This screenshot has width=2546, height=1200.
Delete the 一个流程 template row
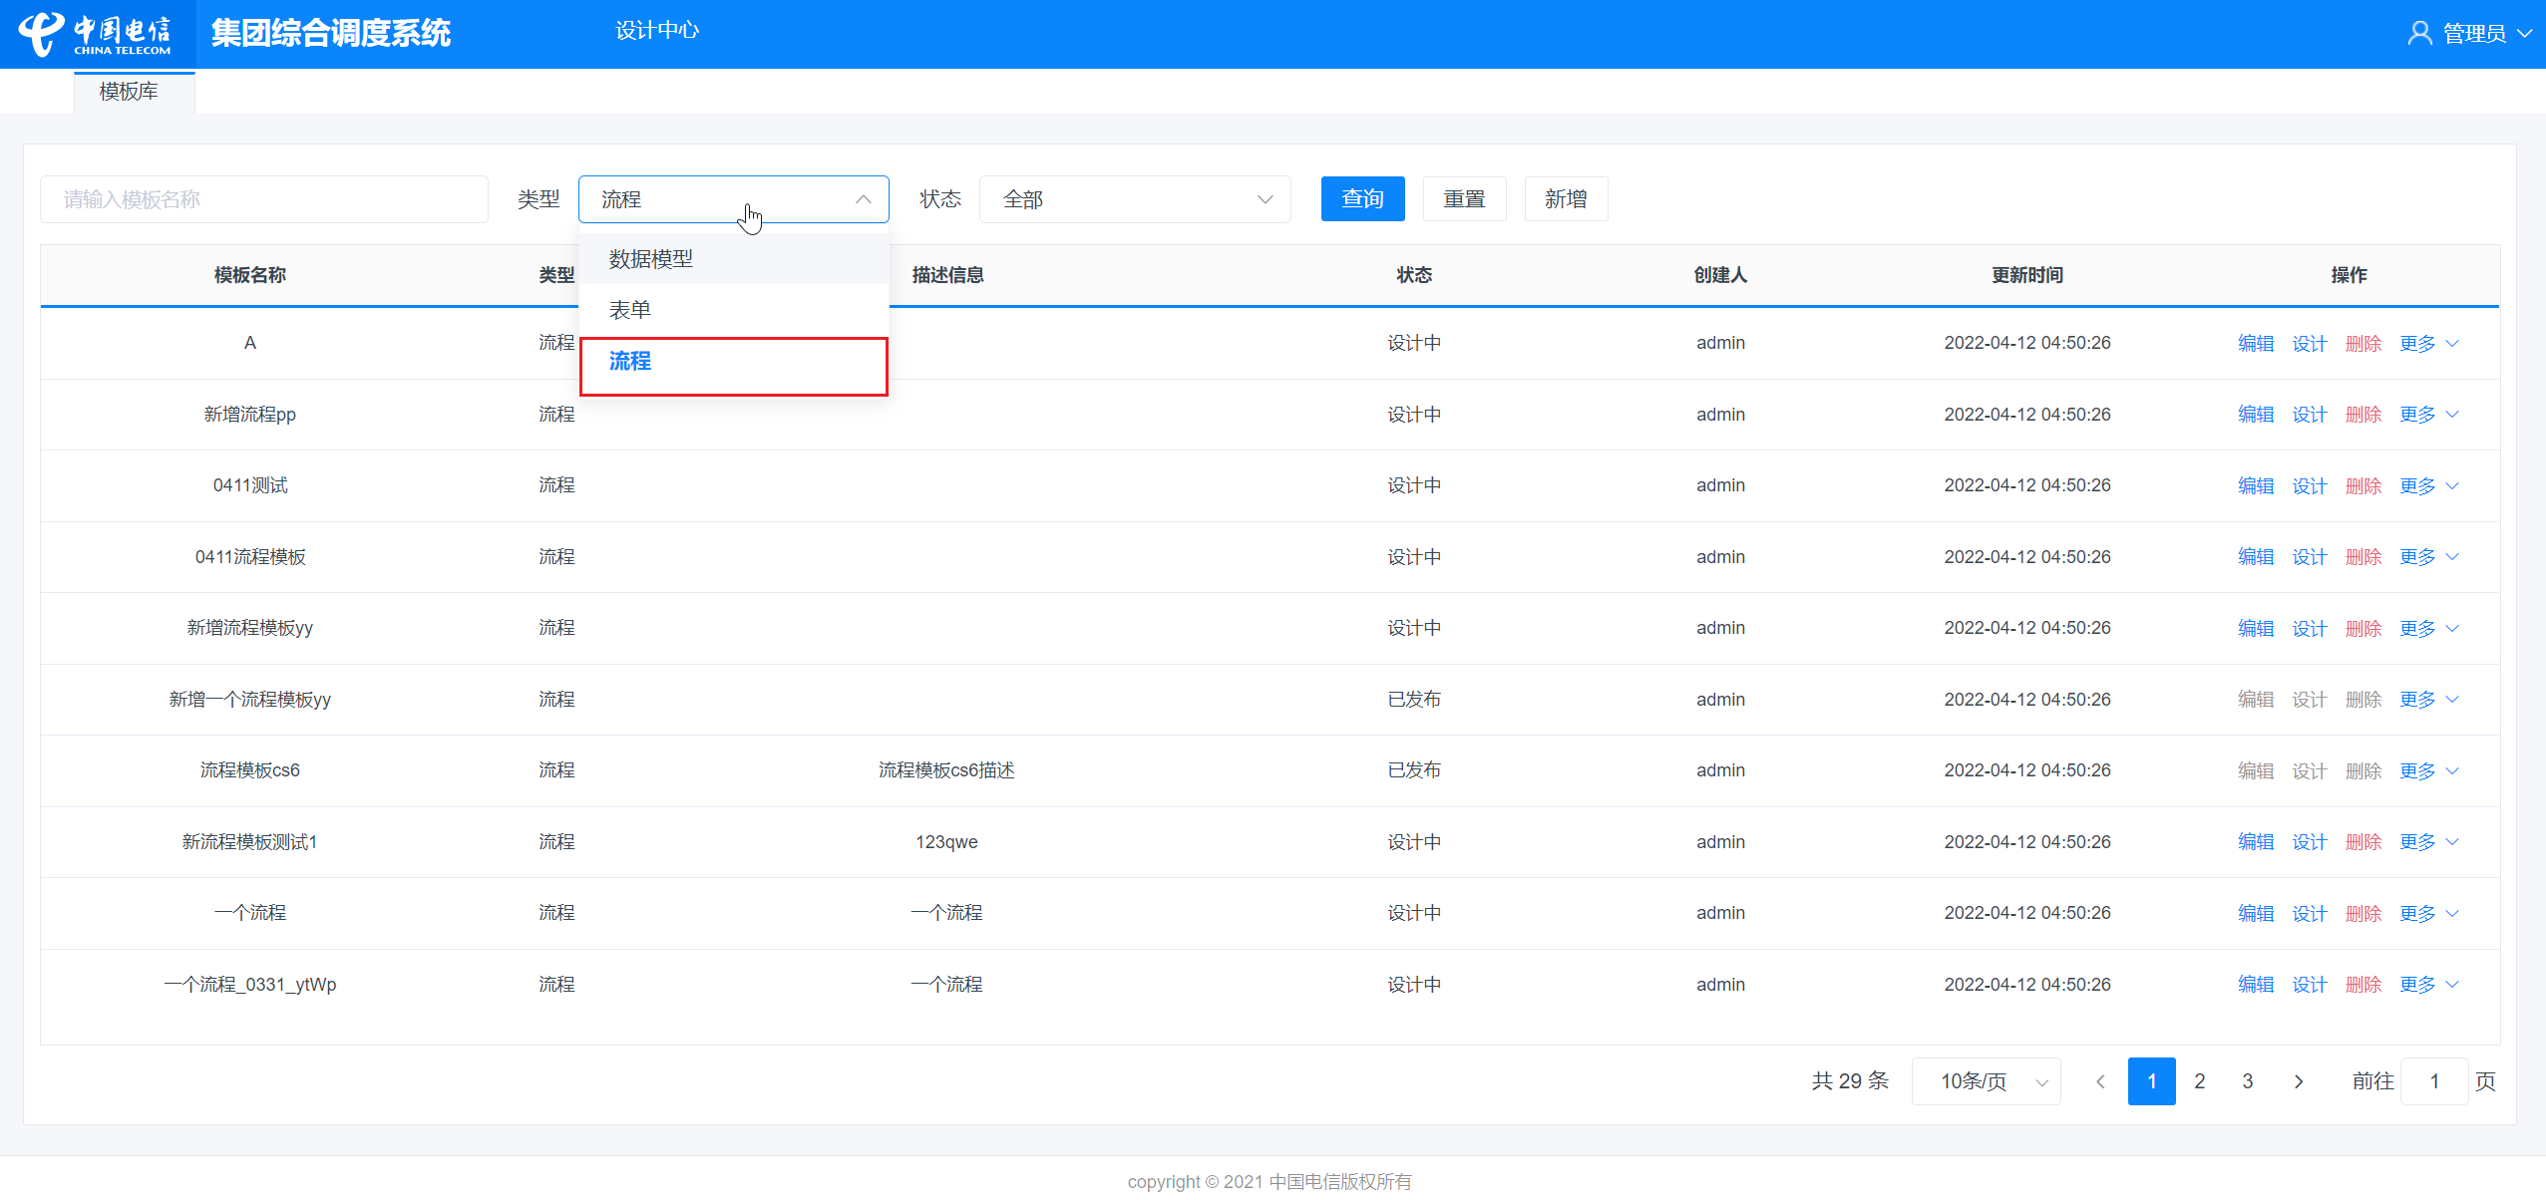click(x=2363, y=913)
